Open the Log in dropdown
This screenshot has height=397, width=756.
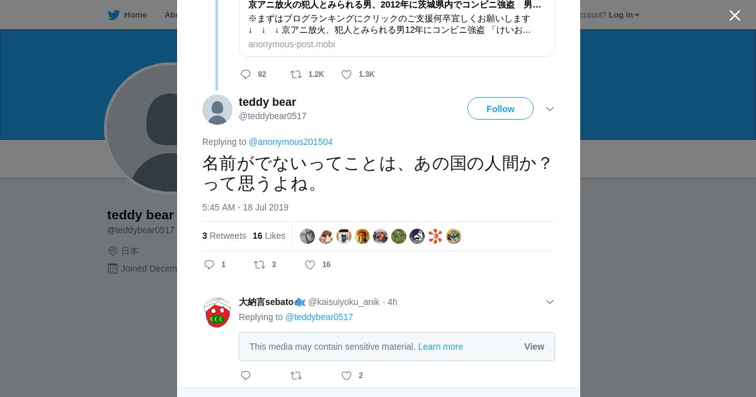pyautogui.click(x=624, y=15)
